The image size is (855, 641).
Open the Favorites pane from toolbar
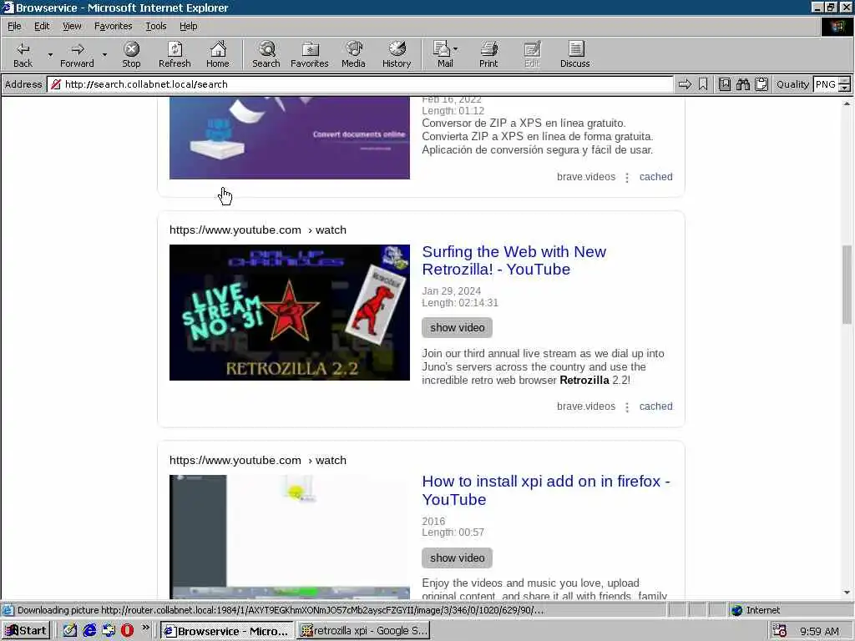310,54
